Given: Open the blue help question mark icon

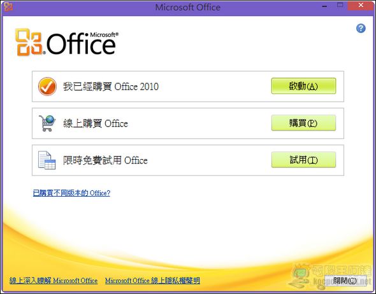Looking at the screenshot, I should click(x=361, y=28).
